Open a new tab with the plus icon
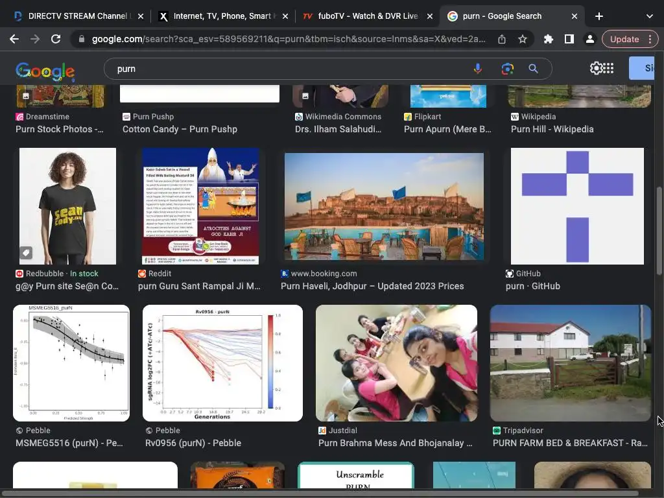The width and height of the screenshot is (664, 498). (599, 16)
